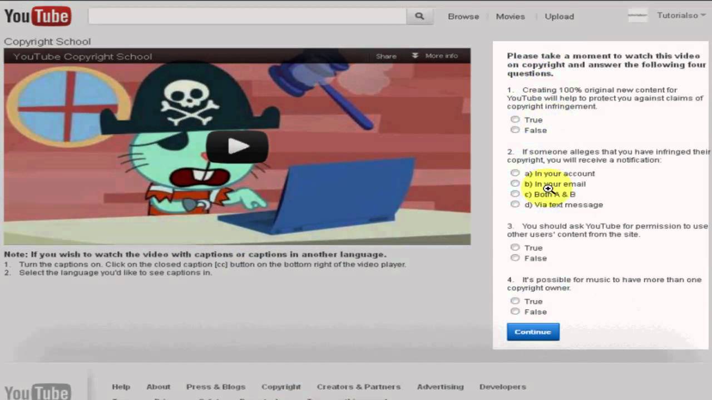Click the search magnifier button
The width and height of the screenshot is (712, 400).
419,16
